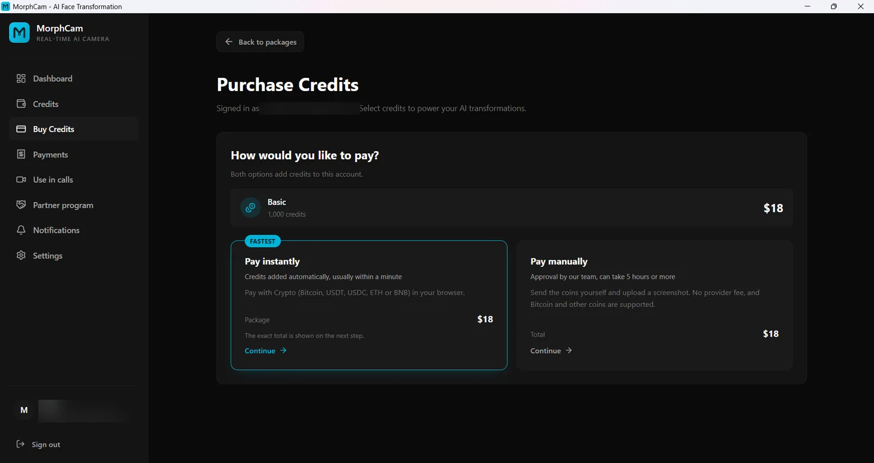874x463 pixels.
Task: Click the M avatar at the sidebar bottom
Action: 24,410
